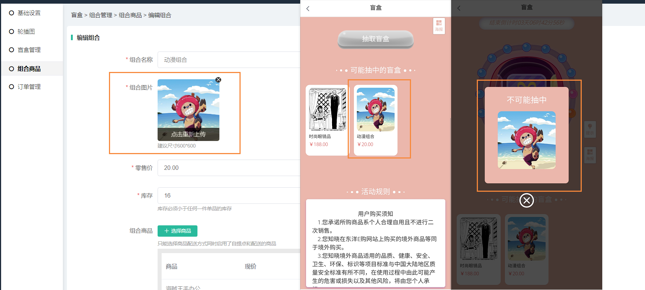Click 点击重新上传 on the image
This screenshot has width=645, height=290.
click(188, 134)
